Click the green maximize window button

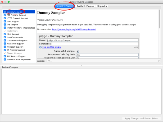click(9, 2)
